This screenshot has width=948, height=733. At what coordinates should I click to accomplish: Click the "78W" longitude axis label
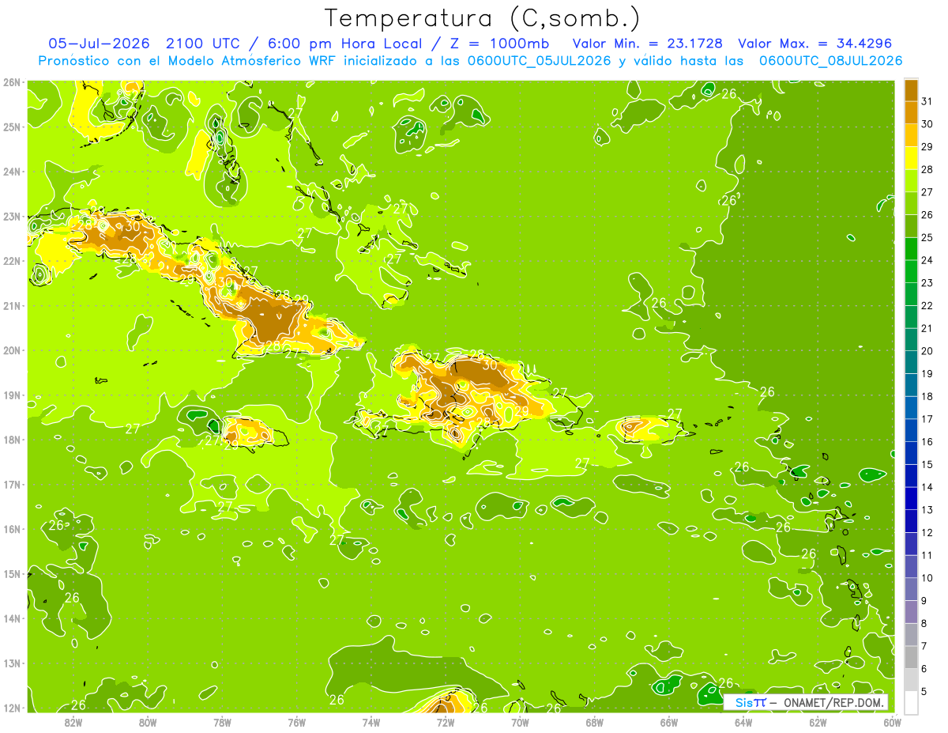[x=222, y=722]
